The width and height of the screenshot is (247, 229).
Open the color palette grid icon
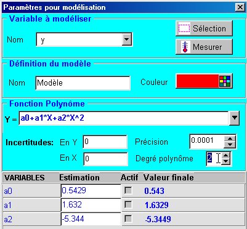(225, 81)
